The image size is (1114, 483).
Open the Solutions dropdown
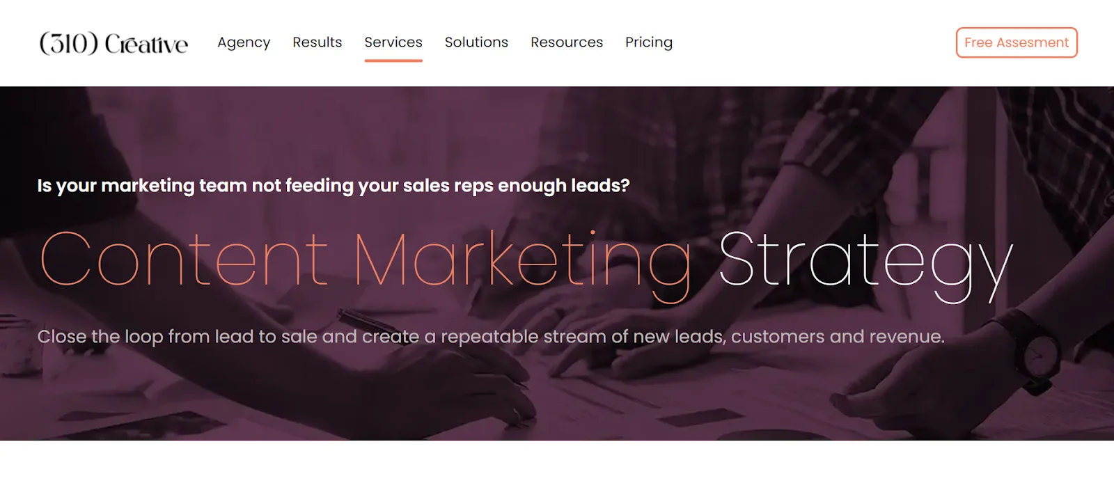click(476, 42)
